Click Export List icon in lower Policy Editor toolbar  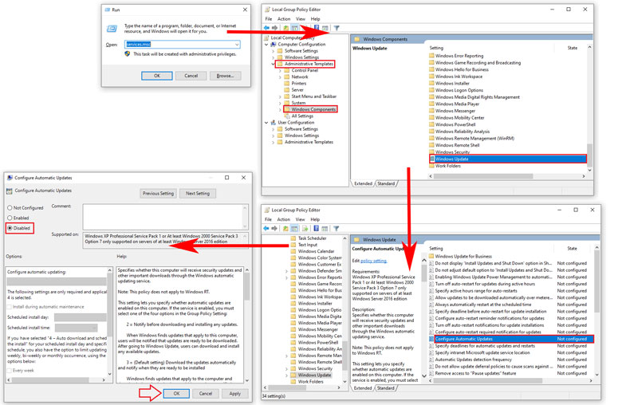point(305,229)
